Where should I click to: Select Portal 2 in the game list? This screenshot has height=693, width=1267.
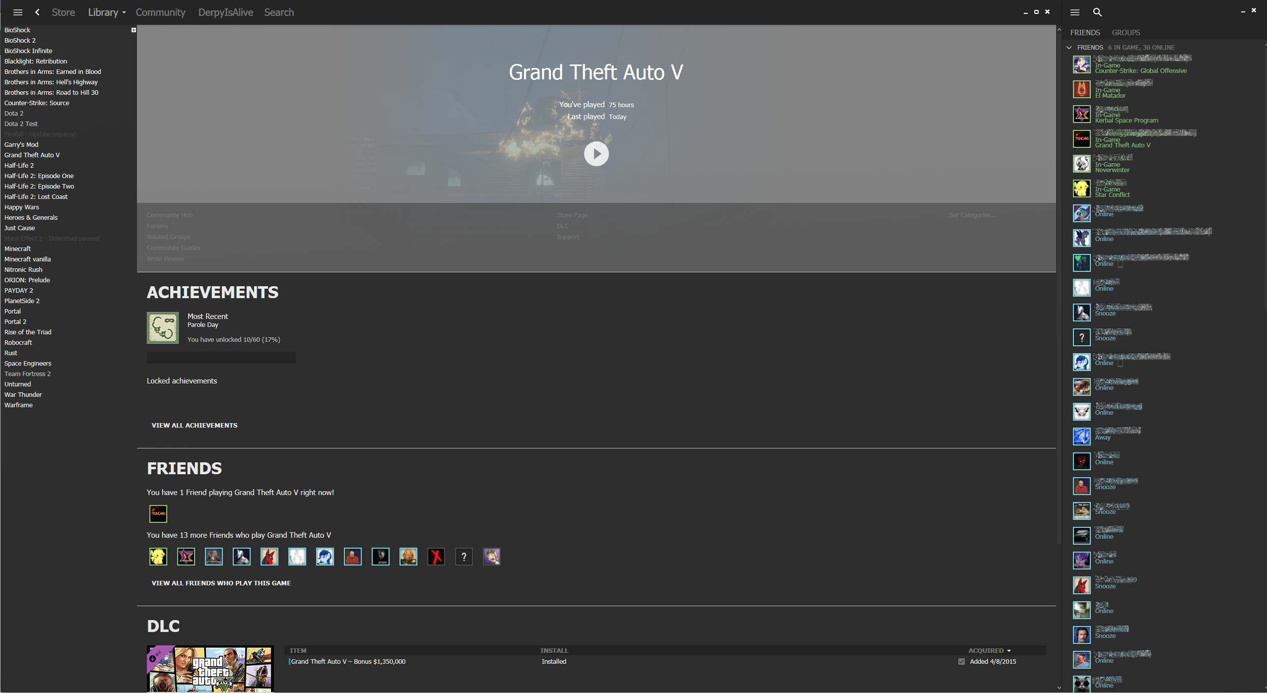tap(15, 322)
